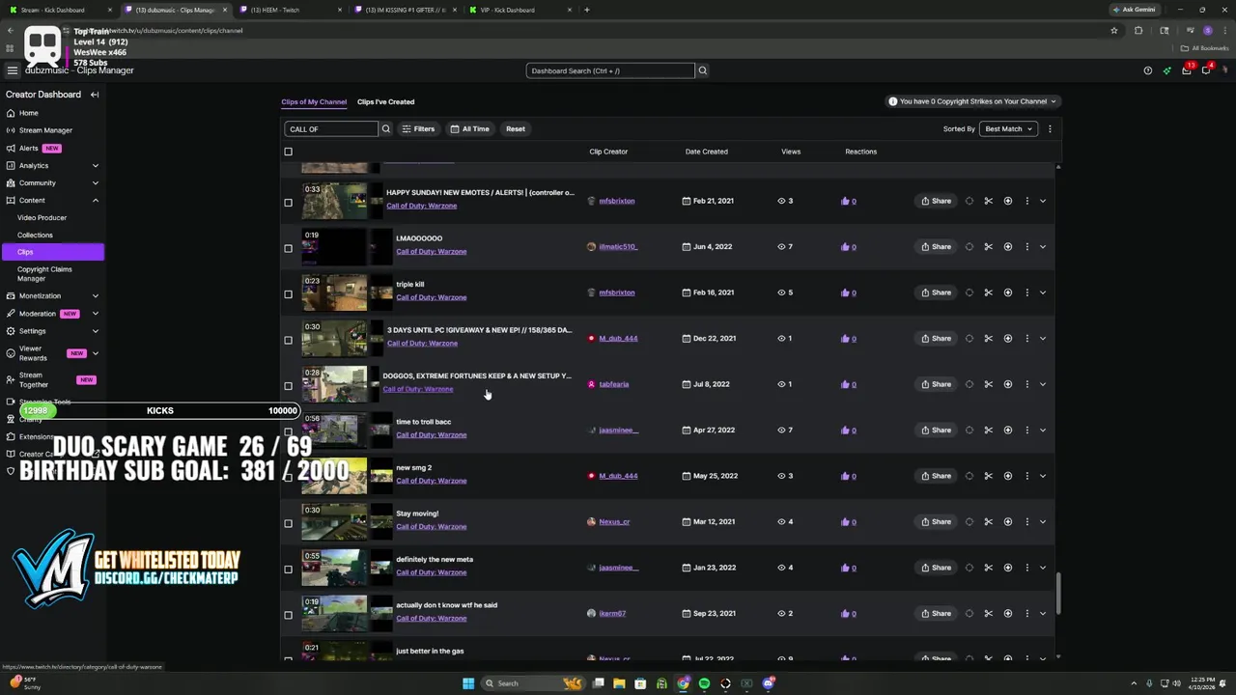
Task: Check the definitely the new meta checkbox
Action: (x=288, y=570)
